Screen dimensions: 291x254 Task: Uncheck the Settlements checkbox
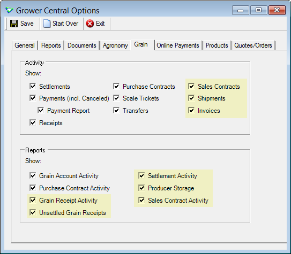click(x=33, y=86)
